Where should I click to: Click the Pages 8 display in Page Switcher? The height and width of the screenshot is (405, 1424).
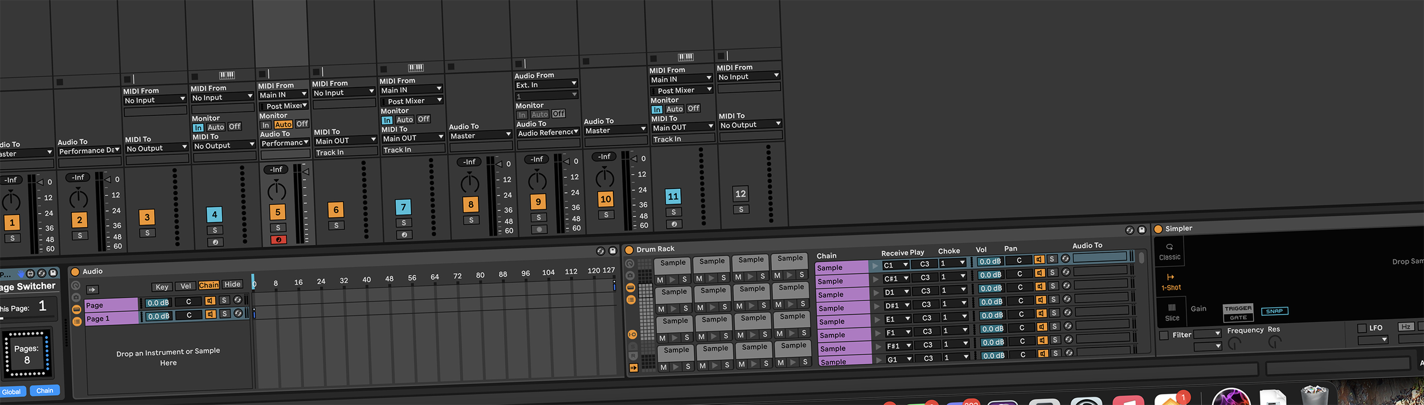click(x=27, y=354)
